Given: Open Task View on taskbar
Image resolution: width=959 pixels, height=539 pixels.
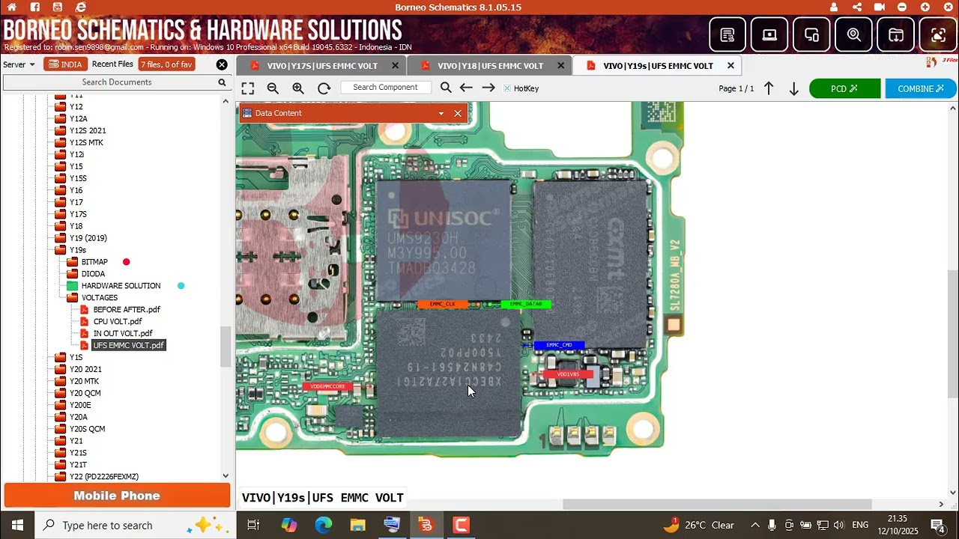Looking at the screenshot, I should [253, 525].
